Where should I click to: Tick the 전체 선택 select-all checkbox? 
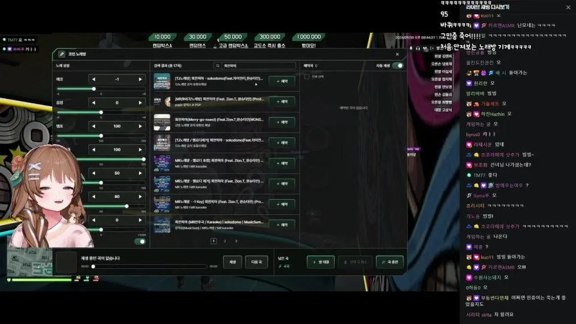[x=307, y=77]
